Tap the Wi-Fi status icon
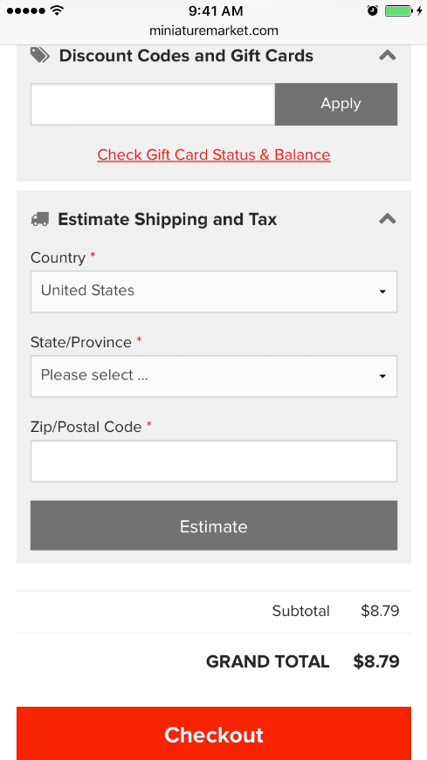The image size is (427, 760). pos(58,10)
